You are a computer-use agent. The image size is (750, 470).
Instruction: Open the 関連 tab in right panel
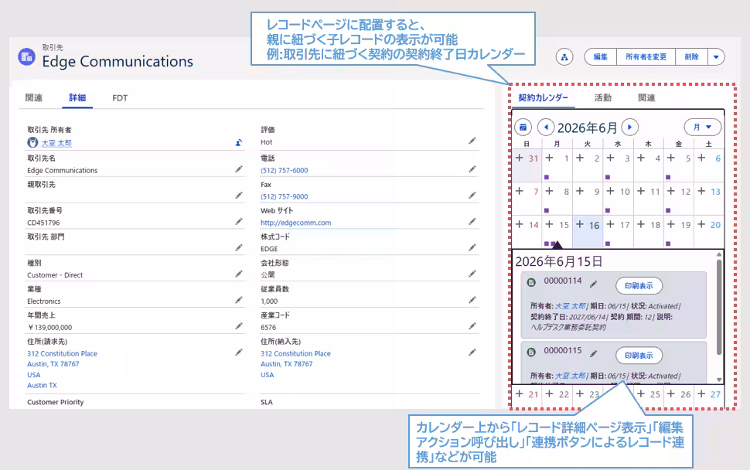point(646,97)
